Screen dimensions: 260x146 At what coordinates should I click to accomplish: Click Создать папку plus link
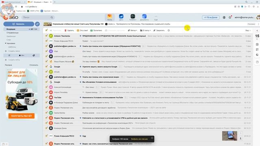click(x=13, y=51)
